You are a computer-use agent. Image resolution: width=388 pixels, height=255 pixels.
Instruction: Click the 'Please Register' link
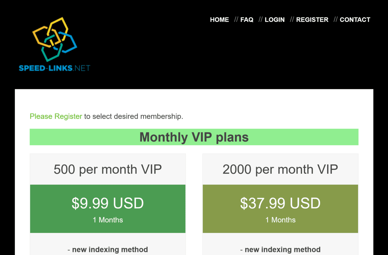click(56, 116)
